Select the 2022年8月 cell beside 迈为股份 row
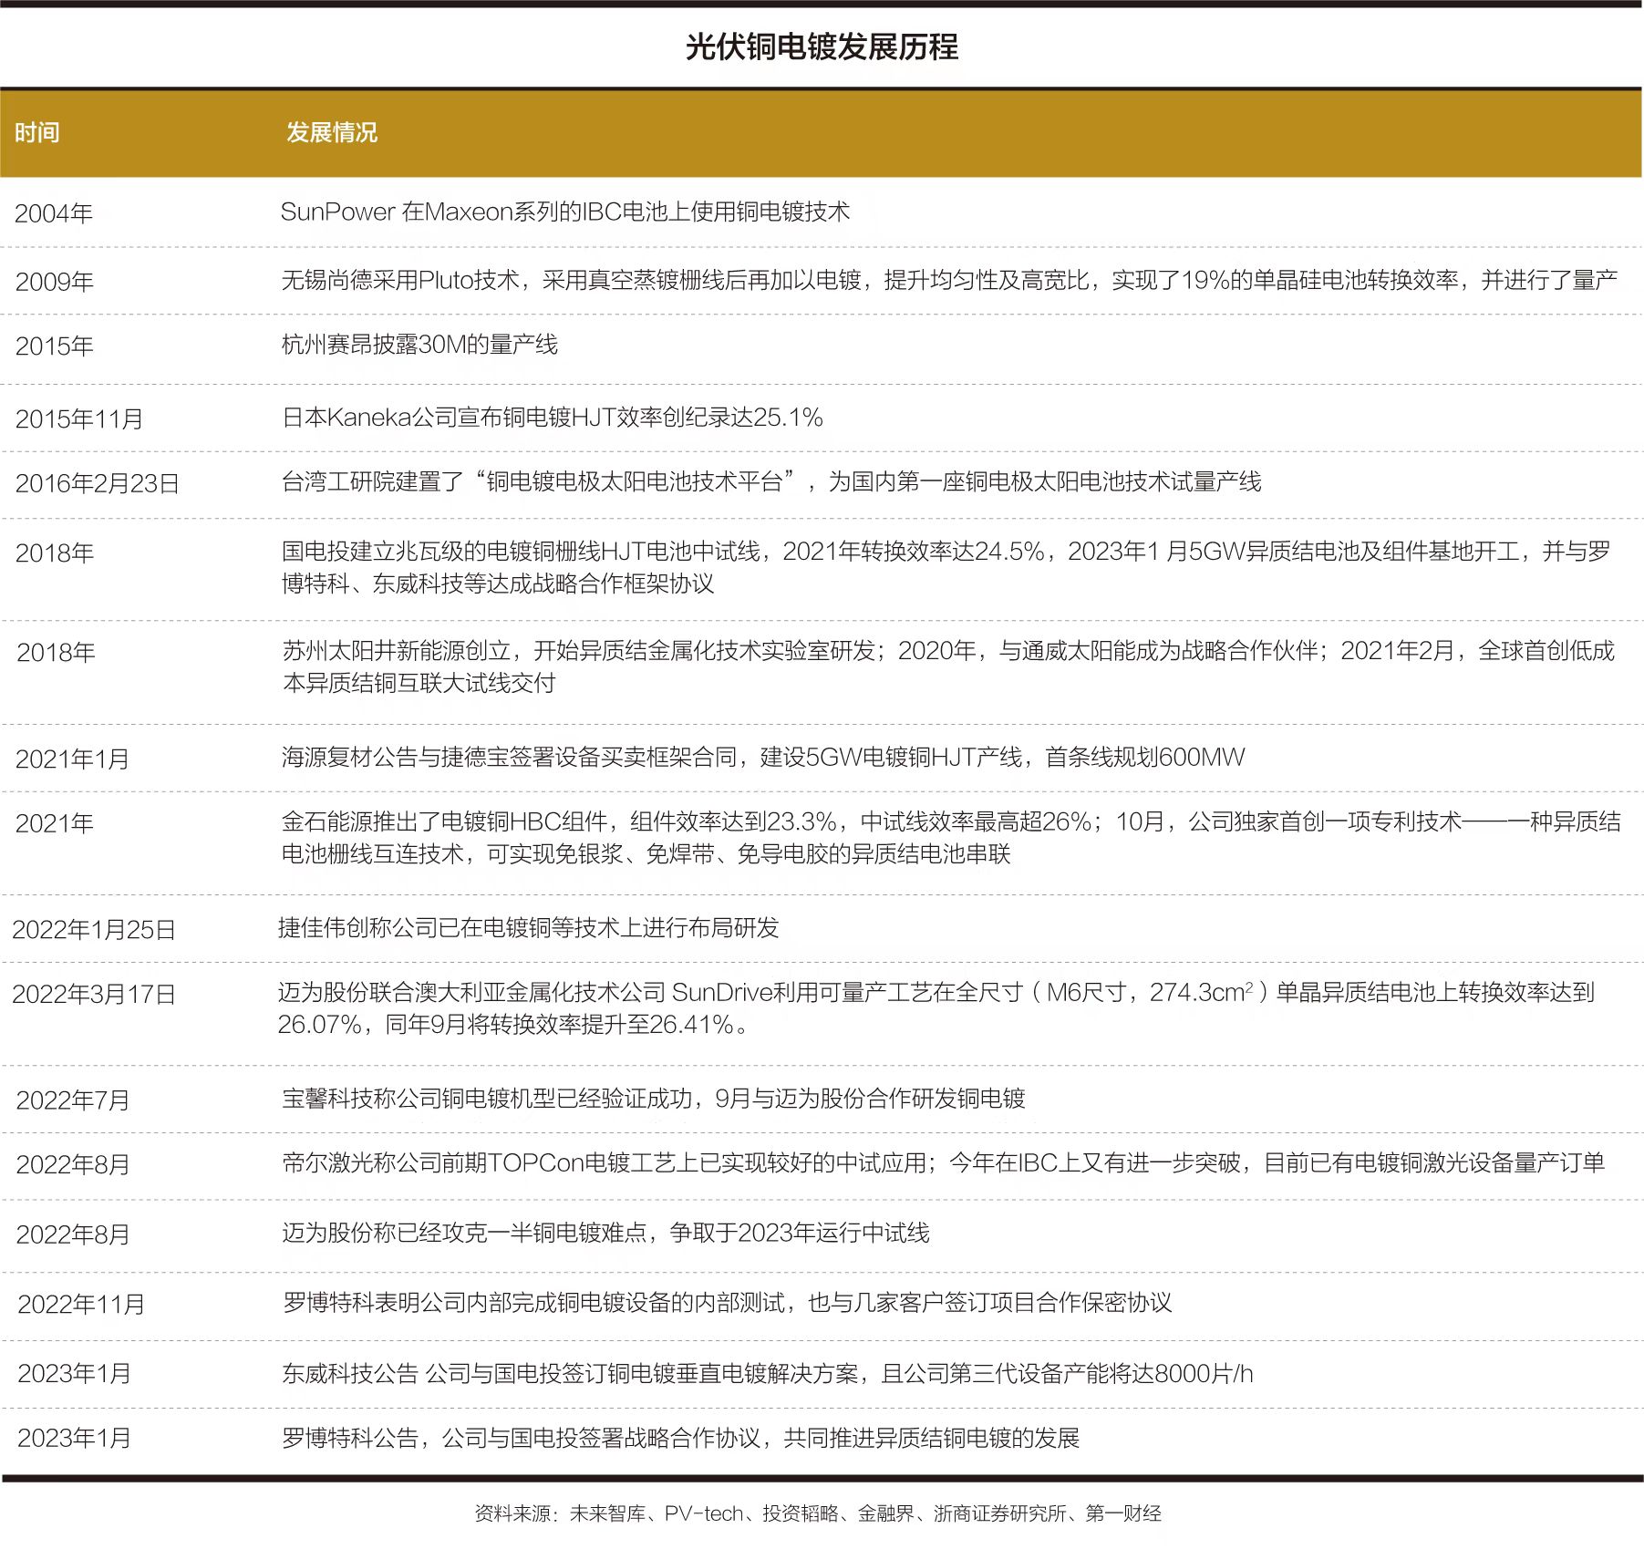1644x1549 pixels. coord(73,1235)
